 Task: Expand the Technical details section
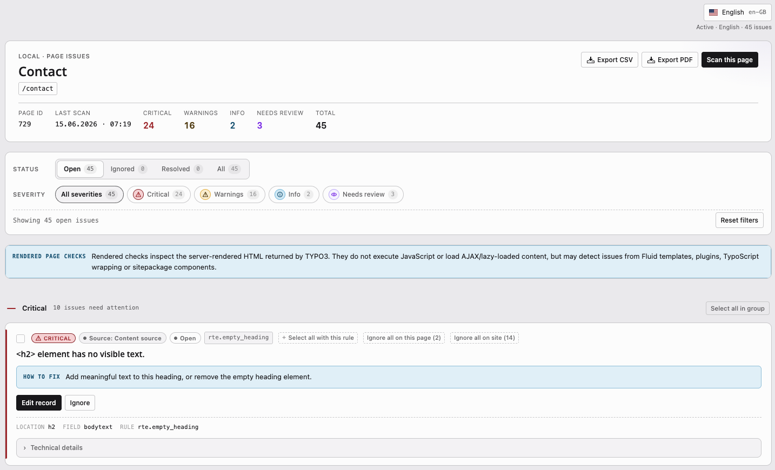[389, 448]
